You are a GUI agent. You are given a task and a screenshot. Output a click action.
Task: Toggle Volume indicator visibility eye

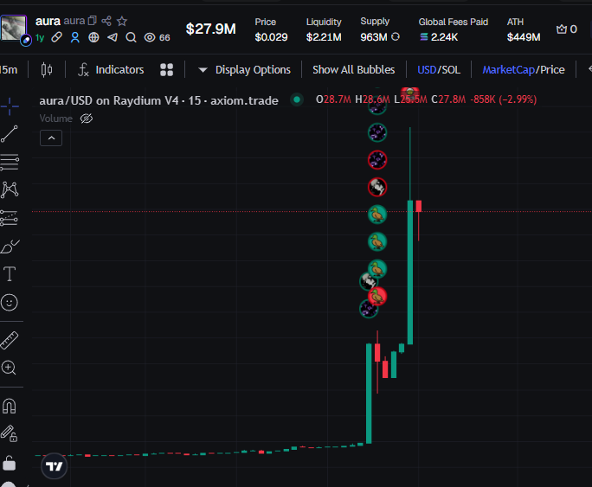[x=87, y=119]
